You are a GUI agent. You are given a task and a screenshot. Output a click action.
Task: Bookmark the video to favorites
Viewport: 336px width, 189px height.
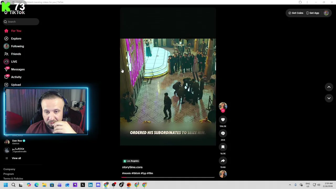pos(223,147)
